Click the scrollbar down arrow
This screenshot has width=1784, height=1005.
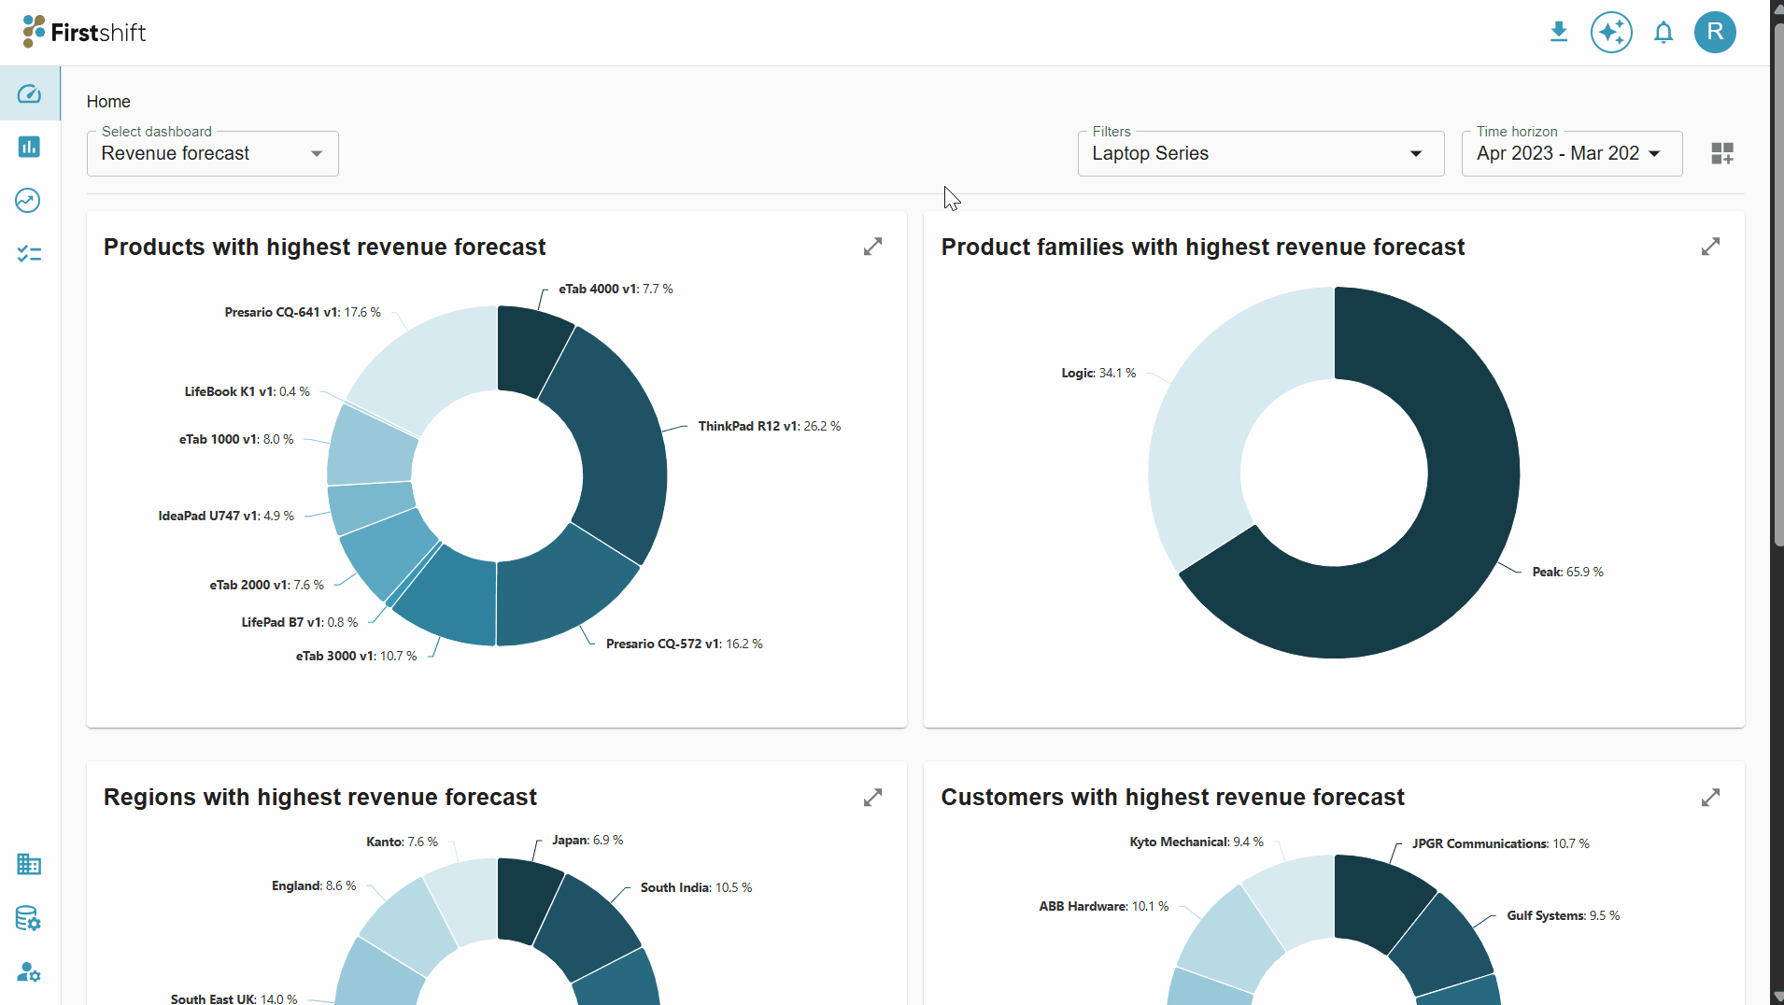point(1777,998)
